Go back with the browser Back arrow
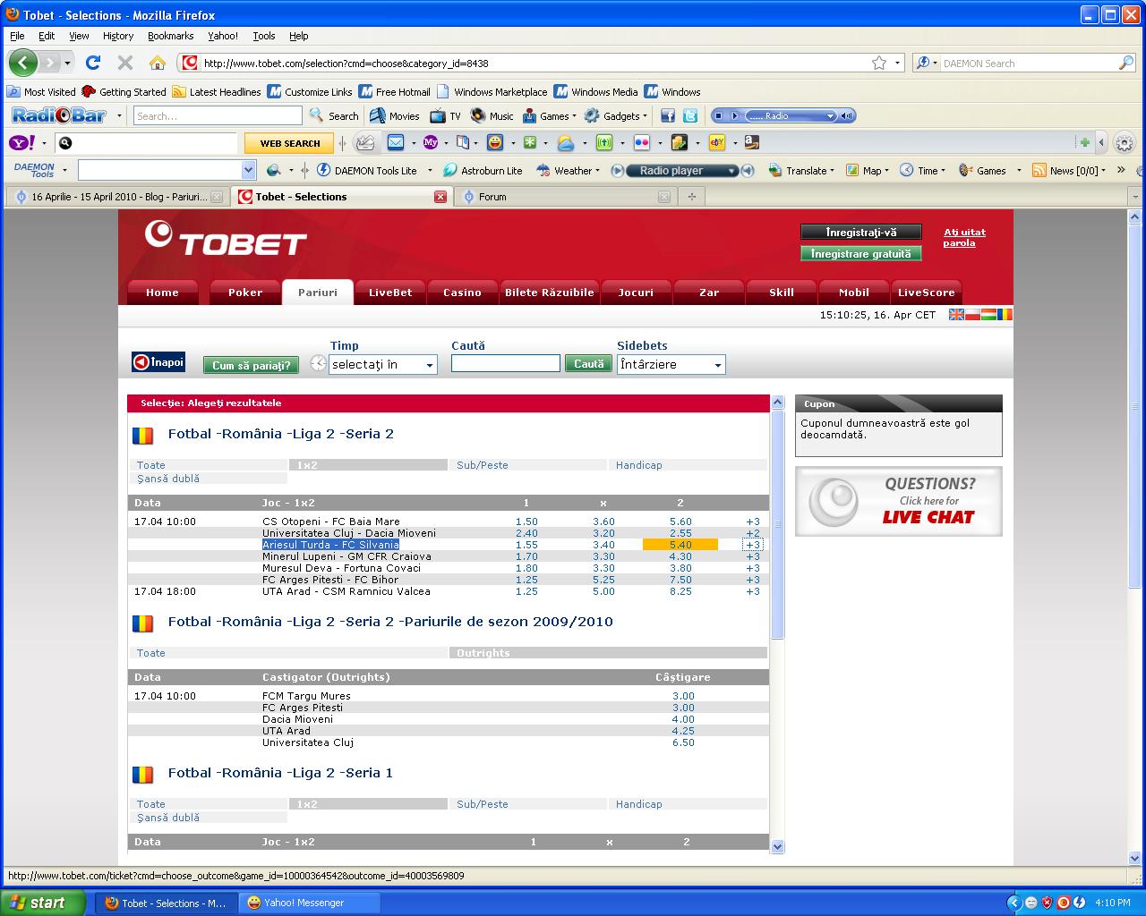Screen dimensions: 1146x916 [23, 63]
